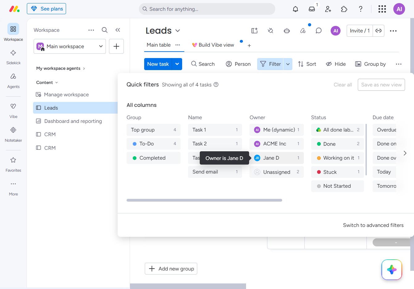The width and height of the screenshot is (414, 289).
Task: Filter by owner Jane D
Action: [x=277, y=158]
